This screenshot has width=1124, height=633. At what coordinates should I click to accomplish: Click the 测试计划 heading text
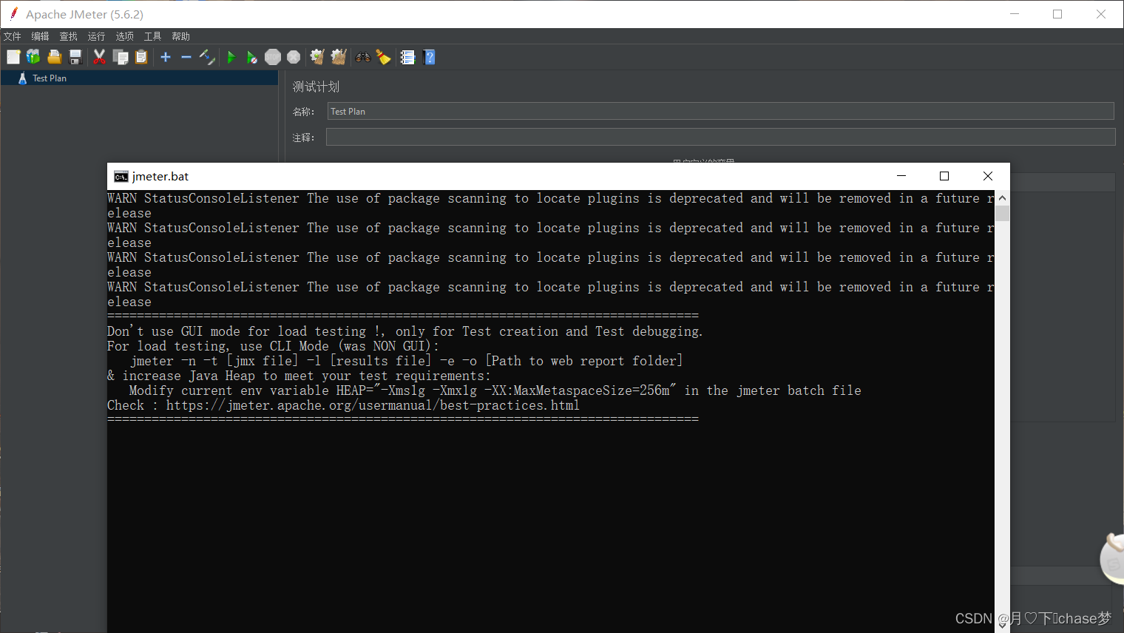pyautogui.click(x=316, y=87)
